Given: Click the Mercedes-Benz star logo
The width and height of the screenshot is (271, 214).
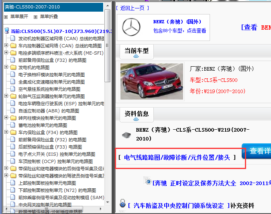Looking at the screenshot, I should (x=131, y=27).
